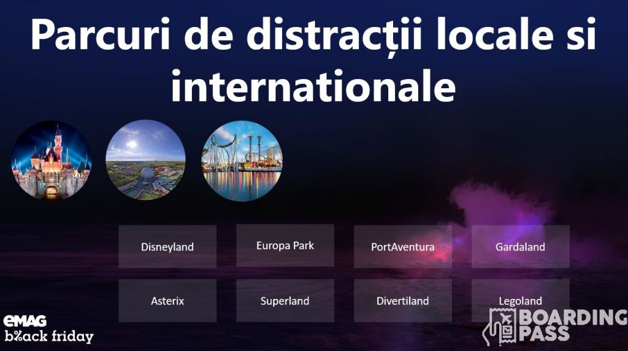This screenshot has height=351, width=628.
Task: Click the Disney castle circular image
Action: 52,160
